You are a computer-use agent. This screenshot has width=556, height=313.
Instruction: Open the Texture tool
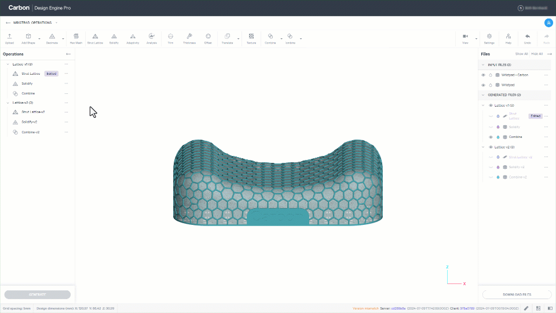251,38
